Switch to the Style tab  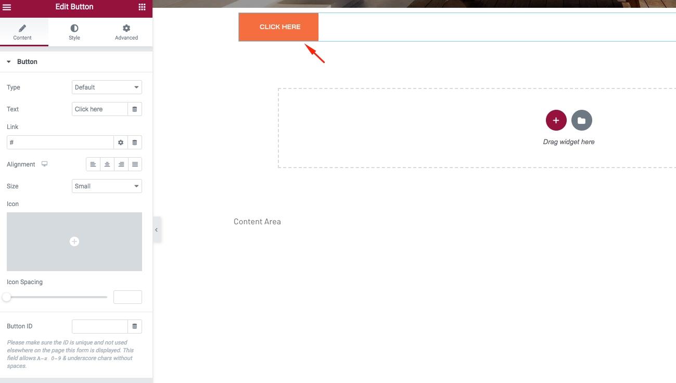[x=74, y=32]
